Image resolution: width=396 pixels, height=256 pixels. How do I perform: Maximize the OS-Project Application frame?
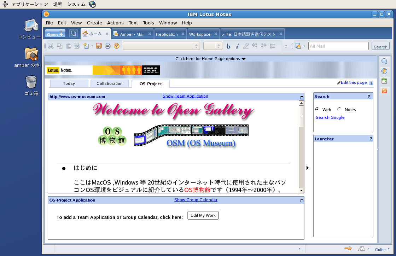302,201
